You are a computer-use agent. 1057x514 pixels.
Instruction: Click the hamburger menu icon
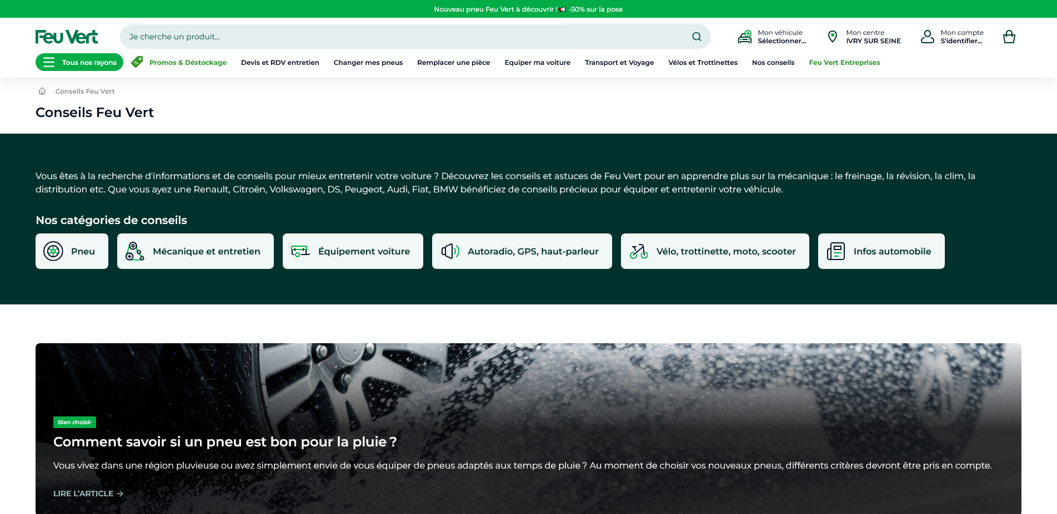click(x=49, y=62)
